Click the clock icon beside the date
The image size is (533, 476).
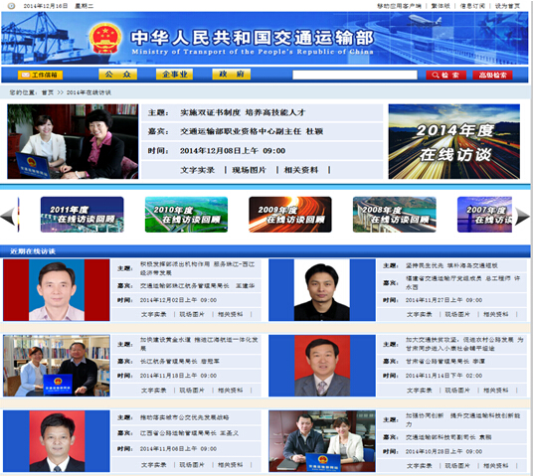[11, 6]
